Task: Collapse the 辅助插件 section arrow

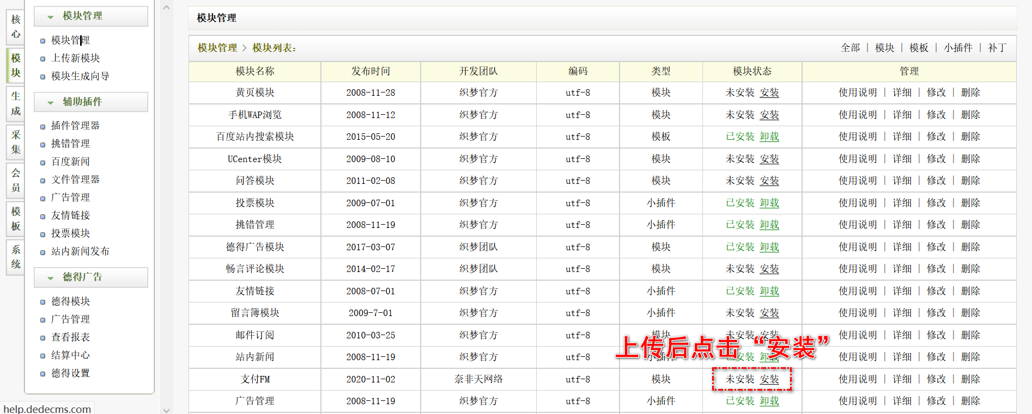Action: click(x=50, y=102)
